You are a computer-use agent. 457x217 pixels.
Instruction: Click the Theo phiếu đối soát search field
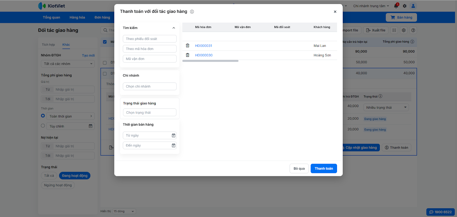pos(150,39)
